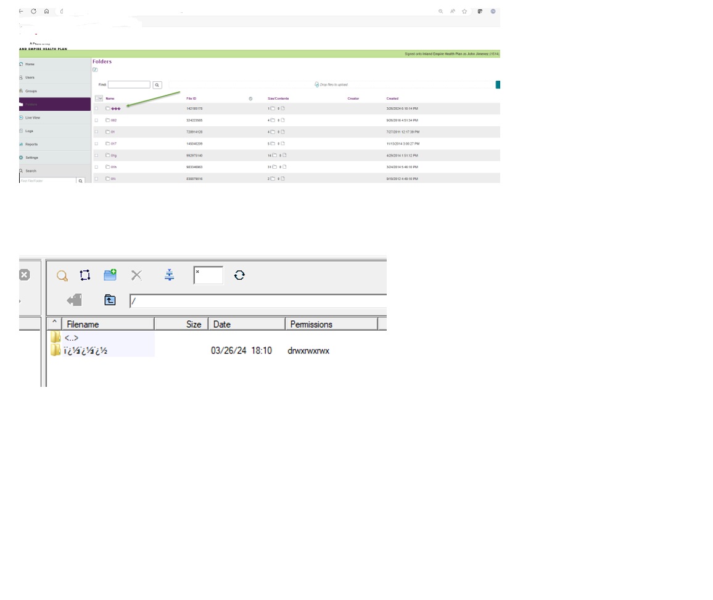Open Home in the left sidebar
Viewport: 713px width, 600px height.
[54, 64]
